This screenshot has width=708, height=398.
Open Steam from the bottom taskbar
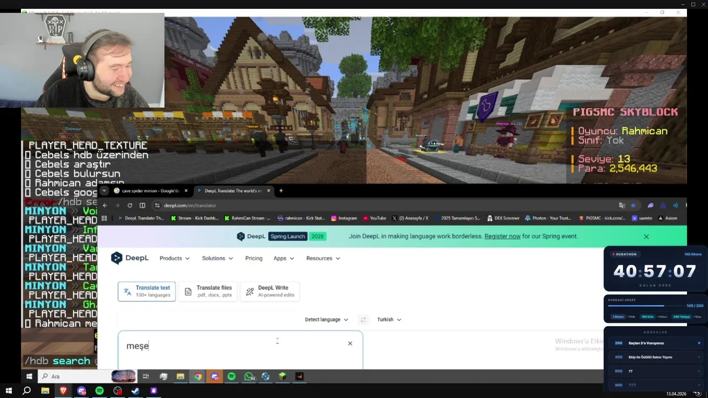pos(136,391)
